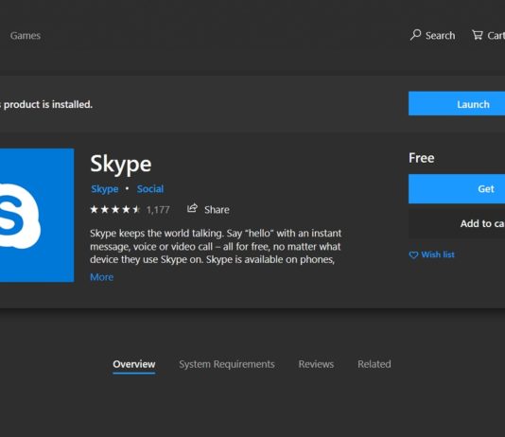Screen dimensions: 505x437
Task: Click the Wish list heart icon
Action: (x=413, y=255)
